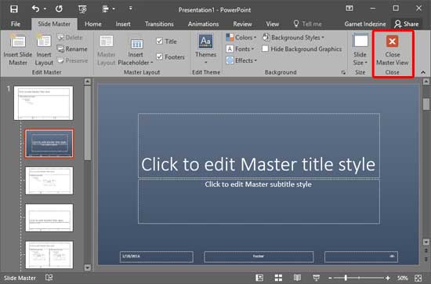This screenshot has width=431, height=284.
Task: Open the Themes gallery
Action: tap(205, 49)
